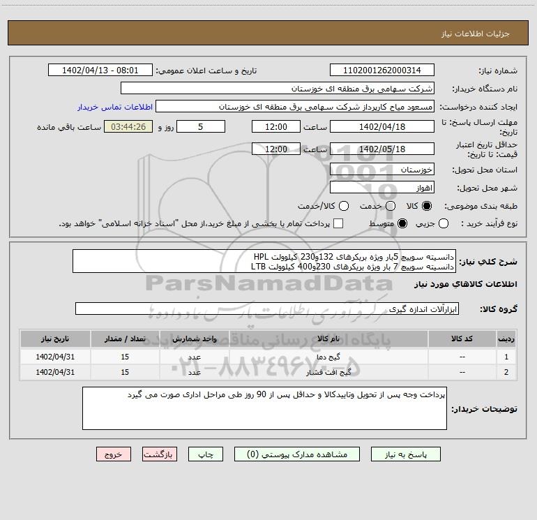Image resolution: width=537 pixels, height=520 pixels.
Task: Select the 'جزیی' purchase type radio
Action: [443, 223]
